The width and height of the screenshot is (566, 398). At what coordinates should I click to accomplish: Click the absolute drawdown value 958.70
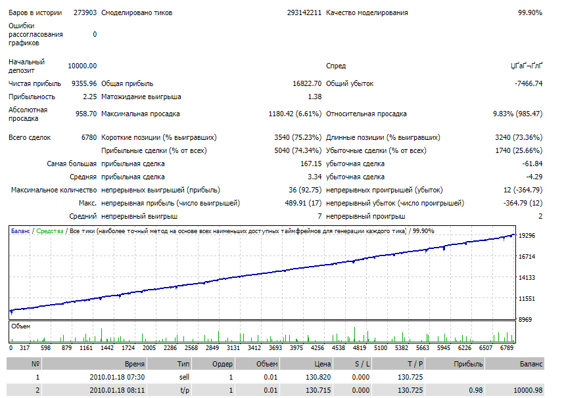click(x=86, y=114)
